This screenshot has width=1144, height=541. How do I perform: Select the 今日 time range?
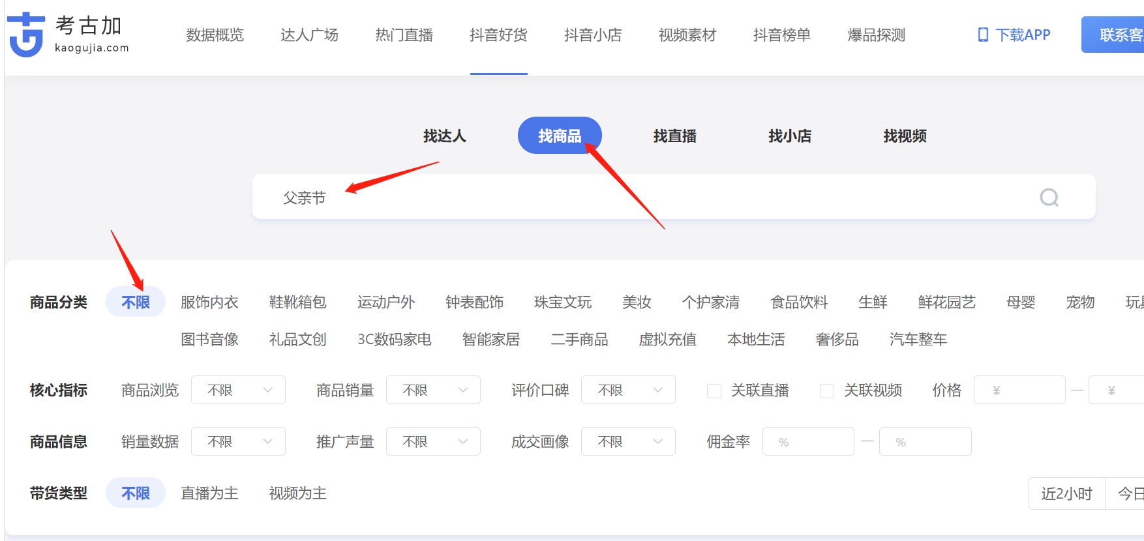coord(1125,493)
